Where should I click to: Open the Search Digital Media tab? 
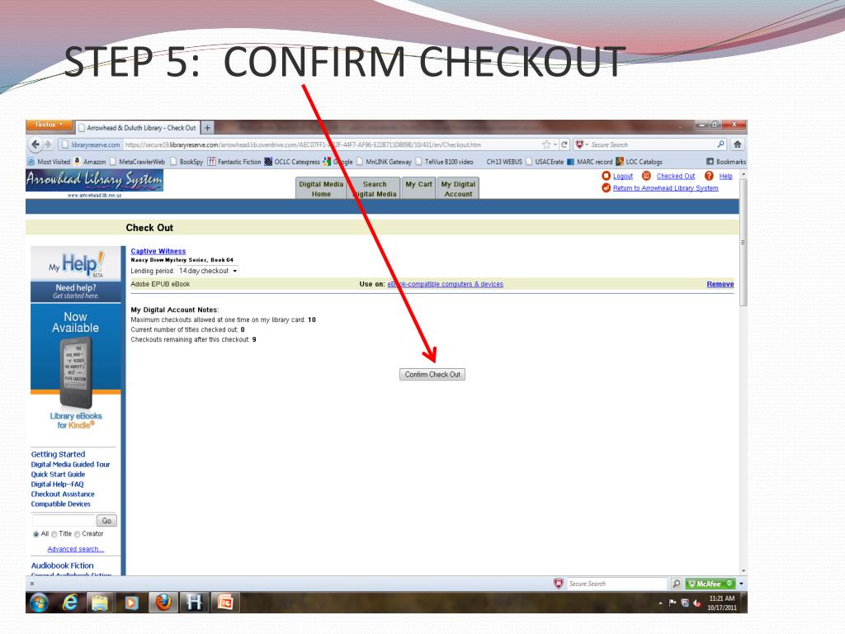tap(375, 189)
